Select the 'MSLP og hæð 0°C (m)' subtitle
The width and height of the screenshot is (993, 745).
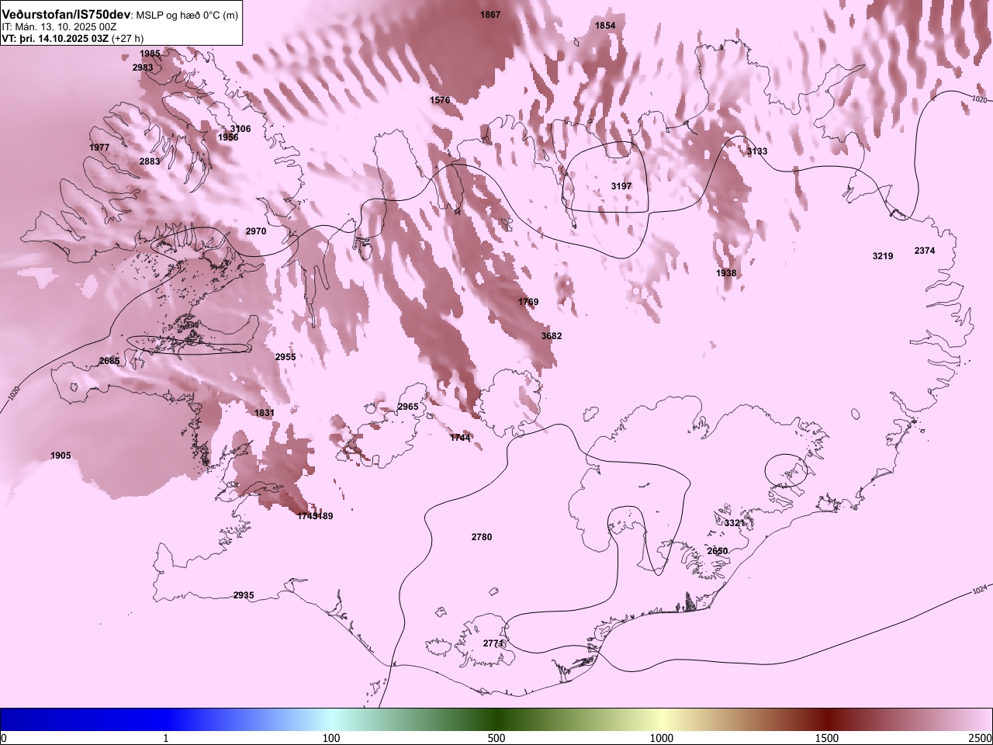tap(187, 16)
